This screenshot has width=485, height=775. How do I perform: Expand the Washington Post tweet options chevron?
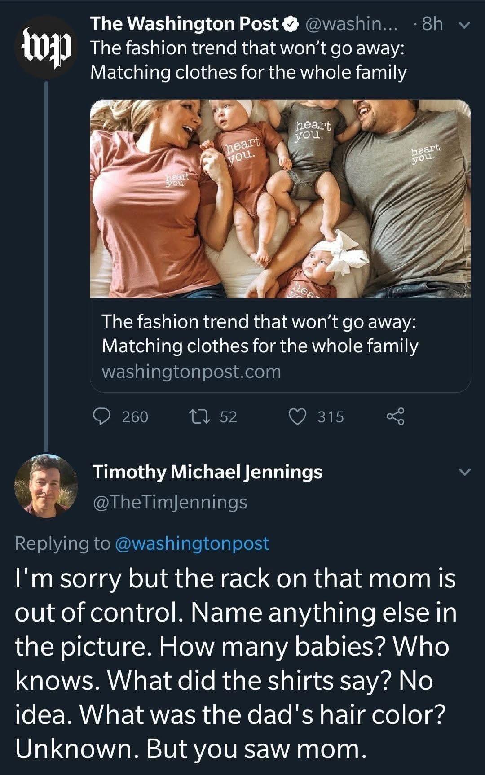465,26
